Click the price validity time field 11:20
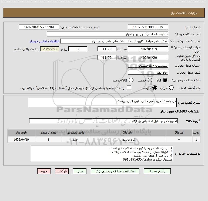 (x=107, y=58)
